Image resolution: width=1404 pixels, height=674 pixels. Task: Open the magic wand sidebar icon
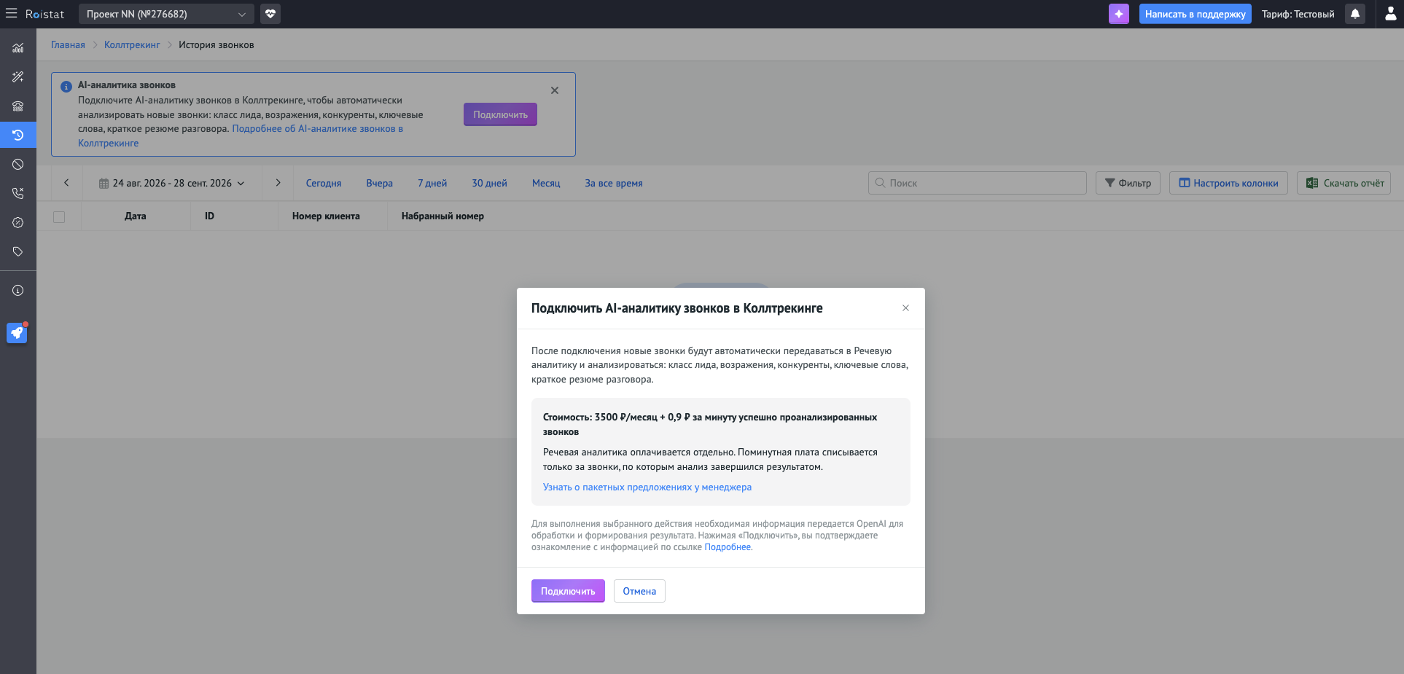[18, 77]
